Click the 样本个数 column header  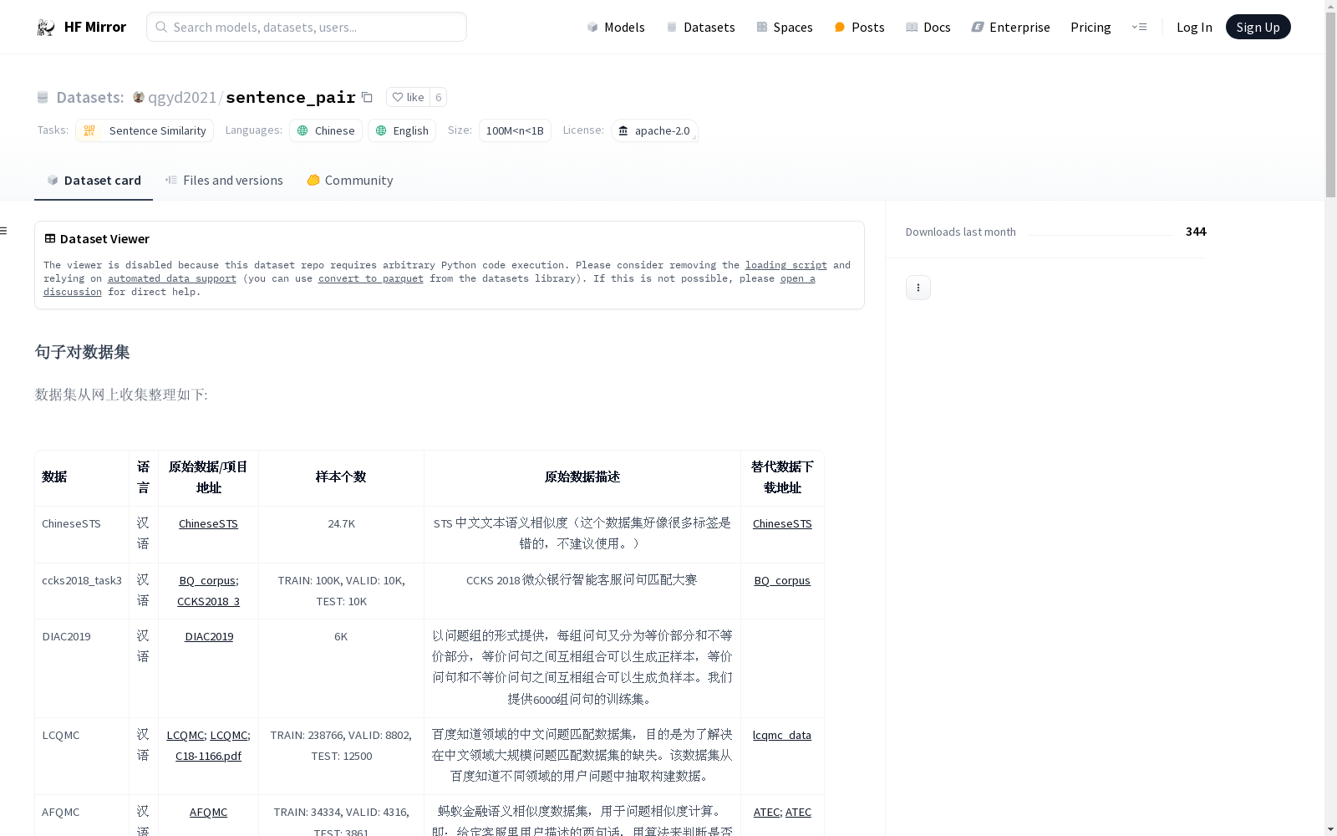tap(341, 477)
